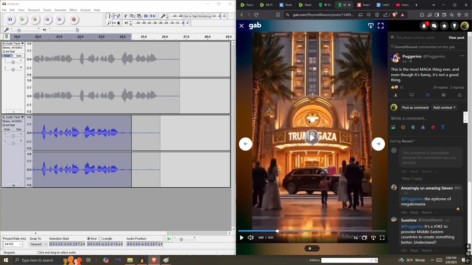Click the Copy icon in Audacity toolbar
The width and height of the screenshot is (472, 265).
pos(132,16)
